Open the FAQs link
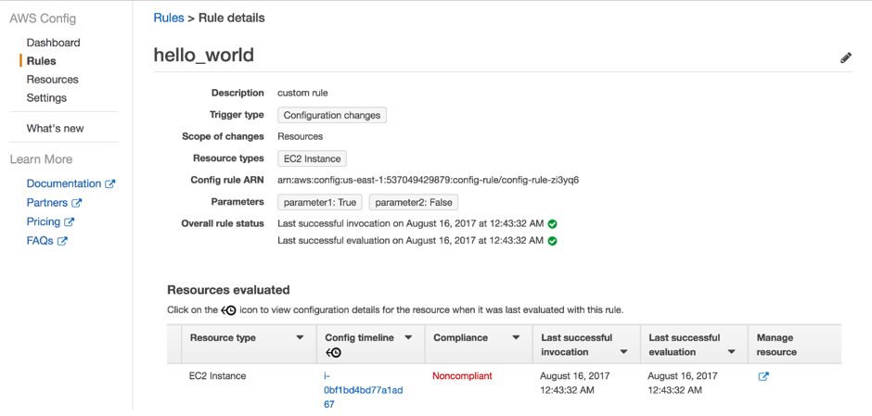872x416 pixels. 40,241
